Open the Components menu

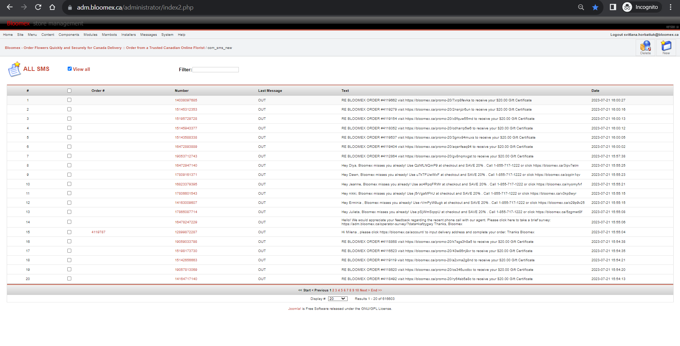click(x=69, y=35)
